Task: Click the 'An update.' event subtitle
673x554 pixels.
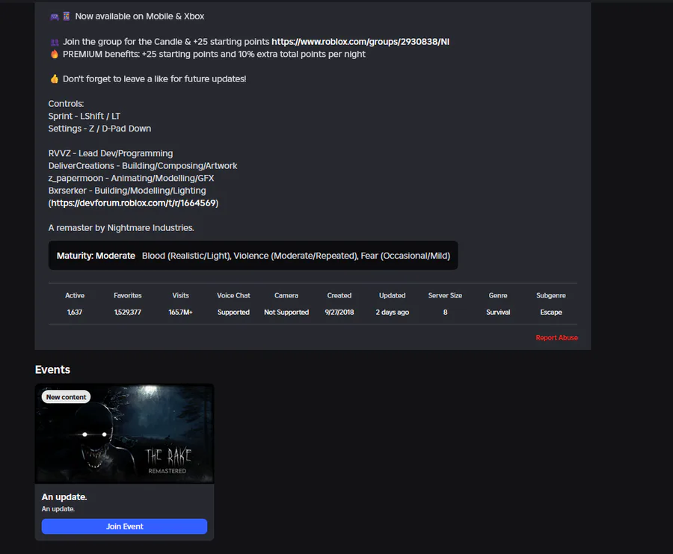Action: [x=58, y=509]
